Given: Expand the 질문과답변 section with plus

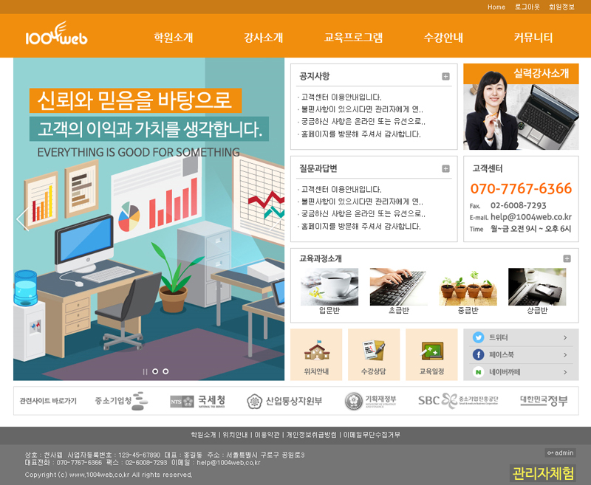Looking at the screenshot, I should 445,168.
